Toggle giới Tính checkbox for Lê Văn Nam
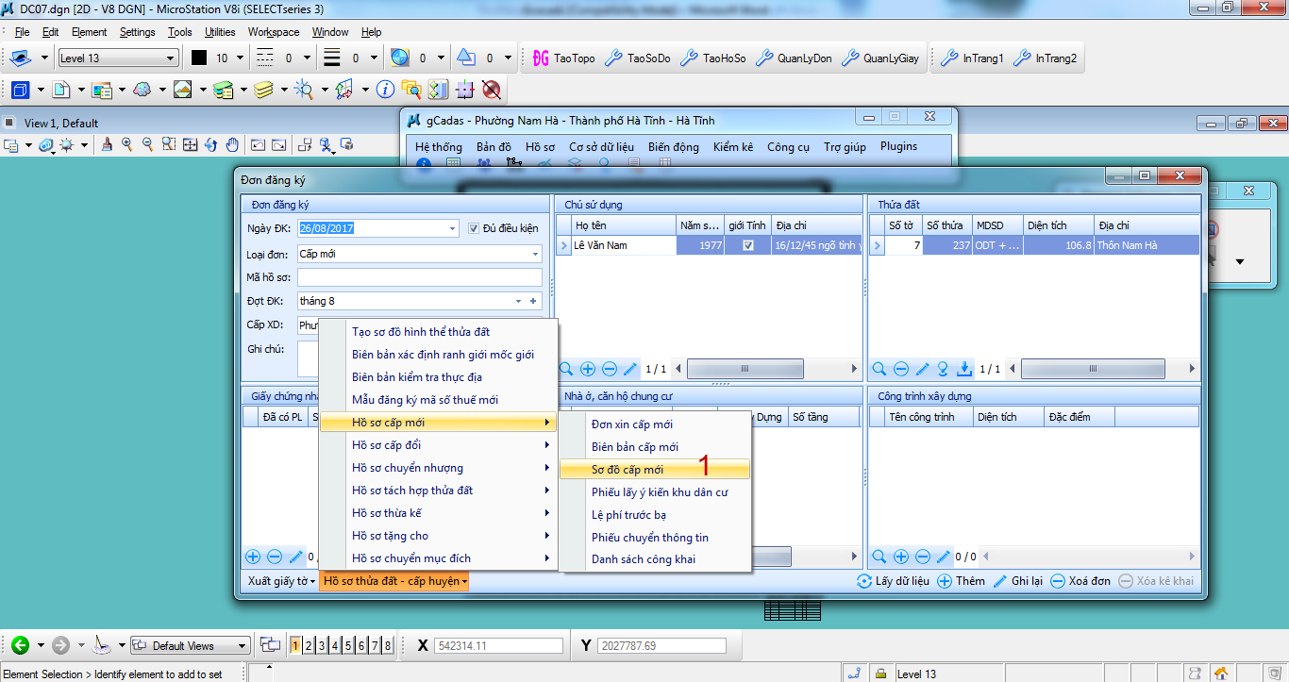 click(x=748, y=245)
